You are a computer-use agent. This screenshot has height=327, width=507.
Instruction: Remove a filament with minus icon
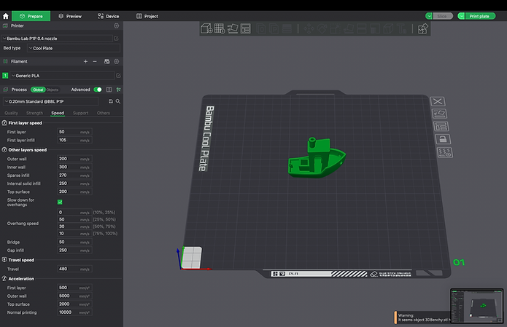point(95,61)
